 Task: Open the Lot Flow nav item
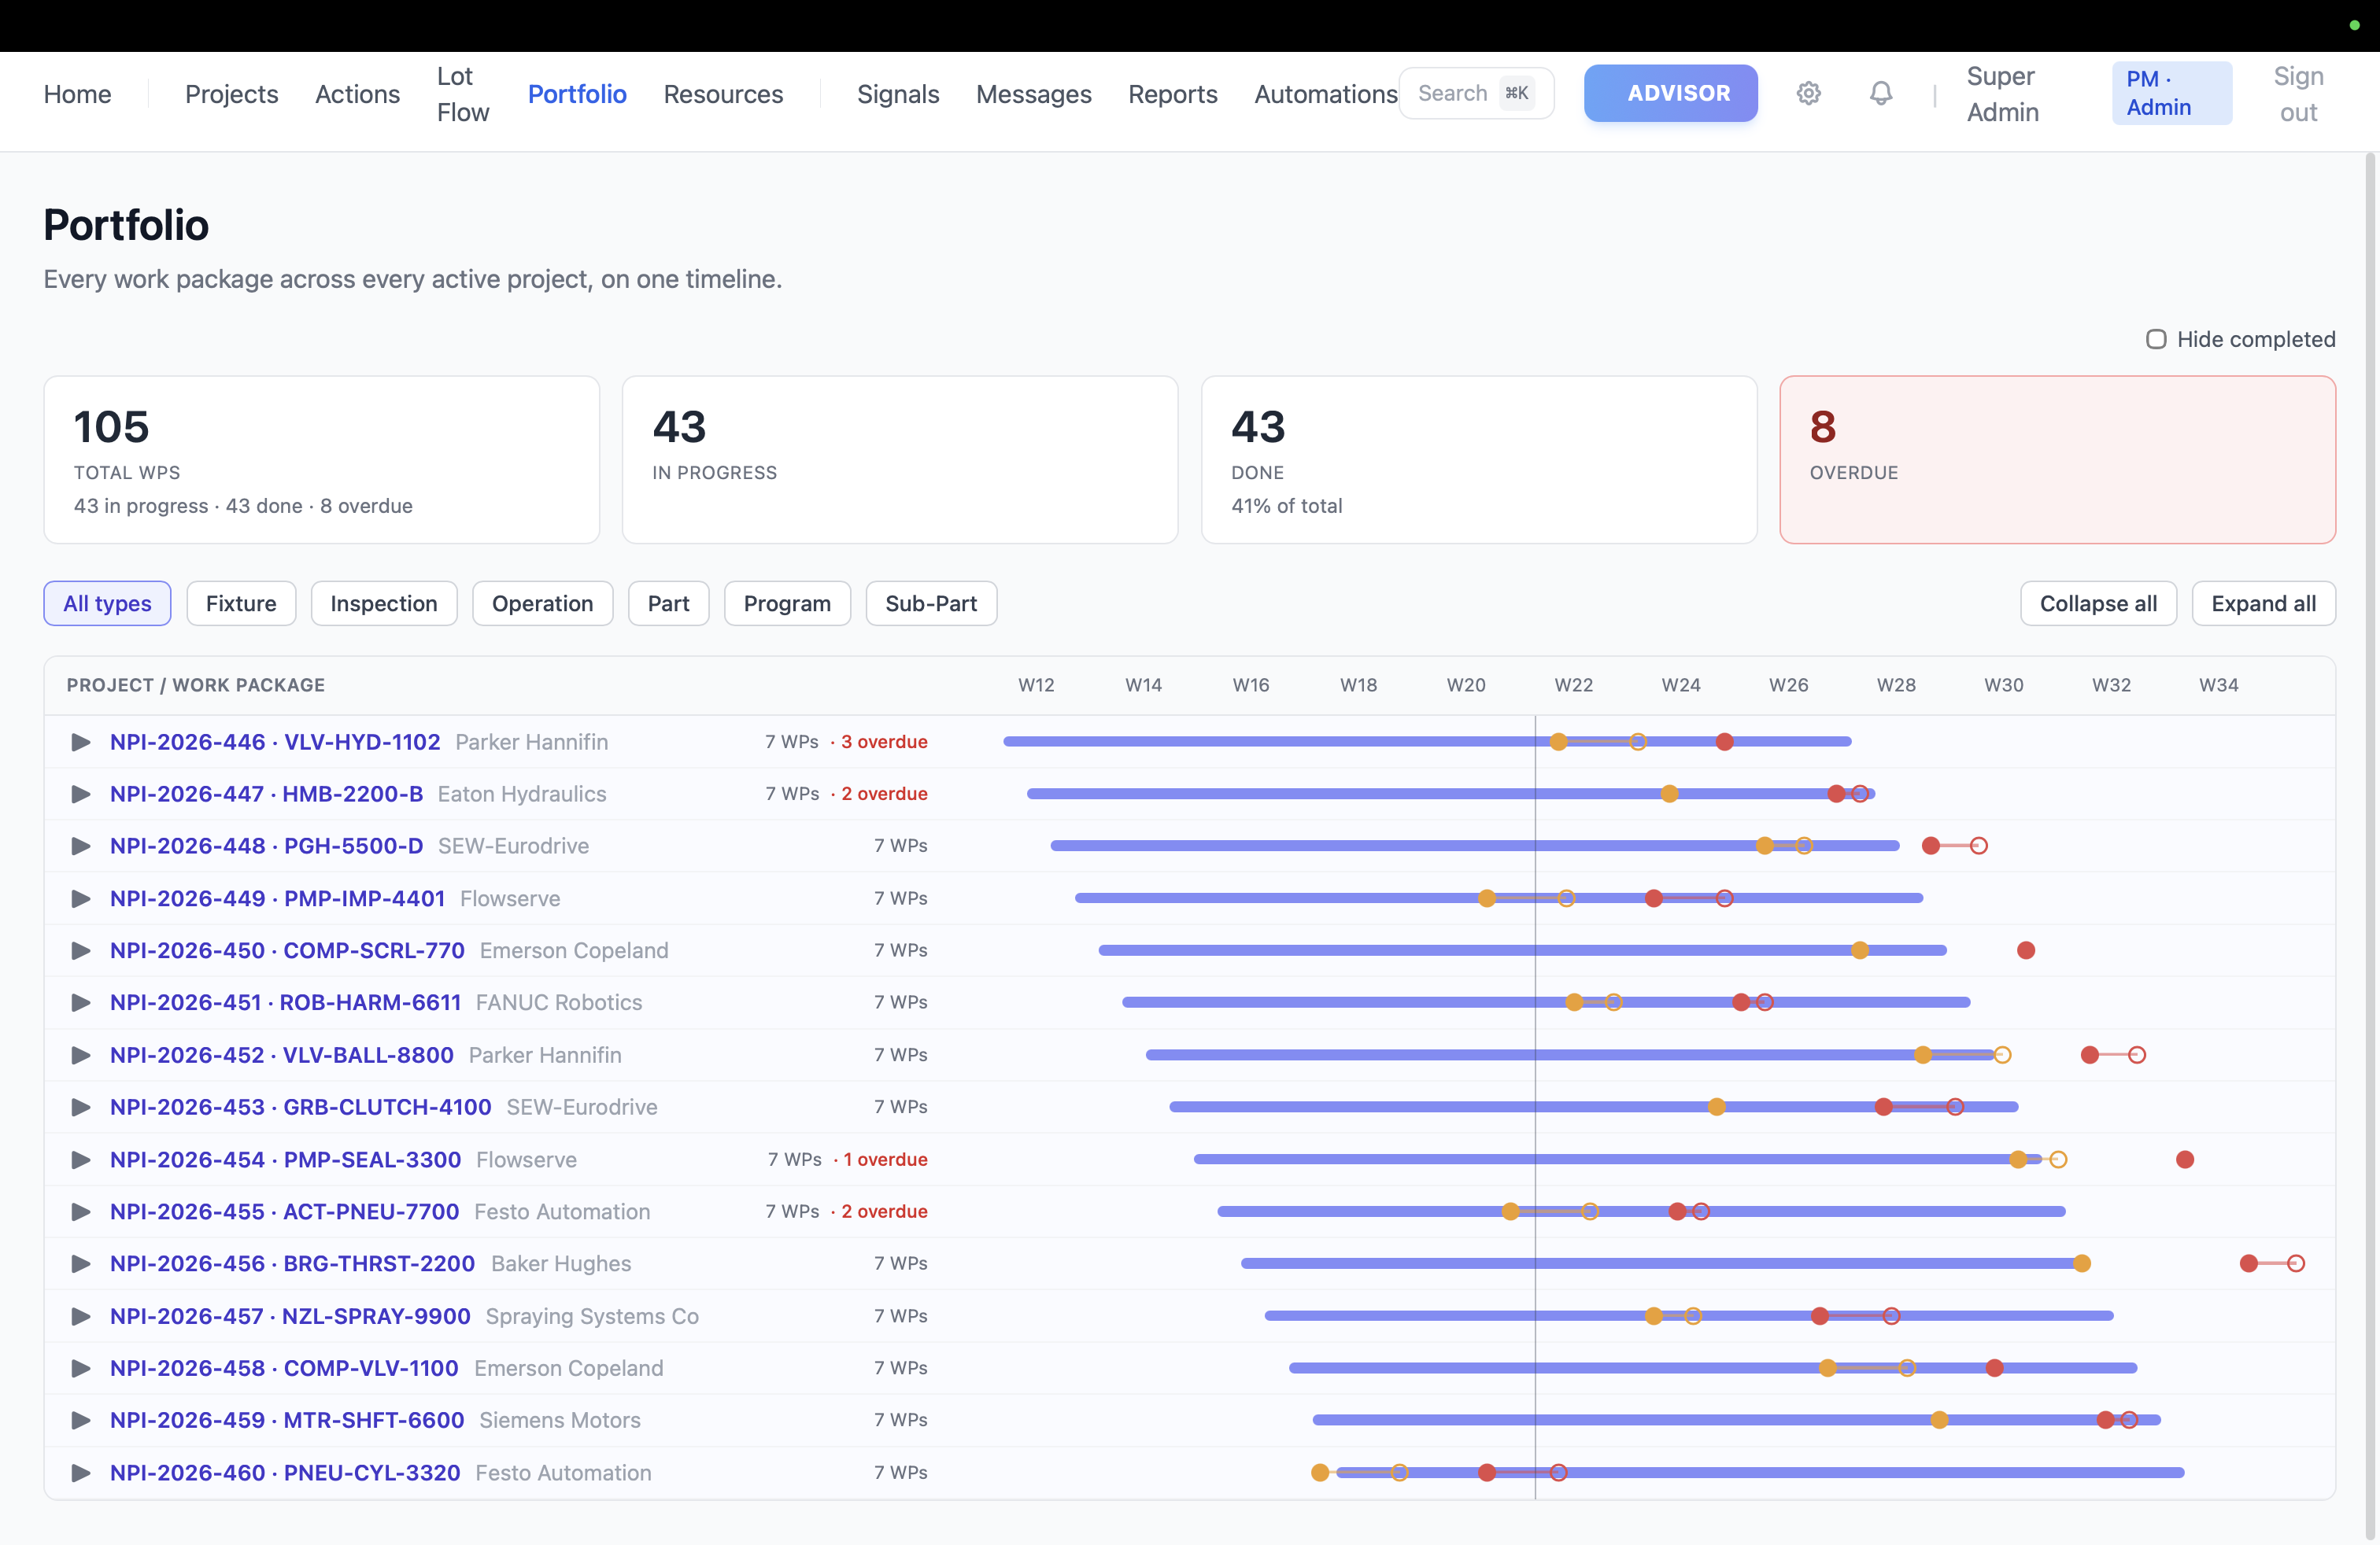tap(463, 94)
